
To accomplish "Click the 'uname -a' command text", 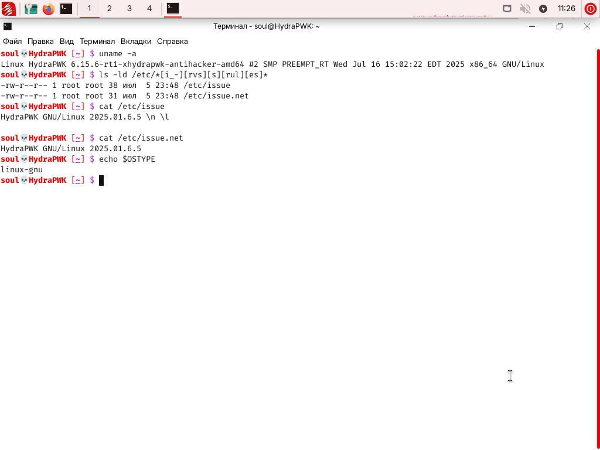I will pyautogui.click(x=118, y=53).
